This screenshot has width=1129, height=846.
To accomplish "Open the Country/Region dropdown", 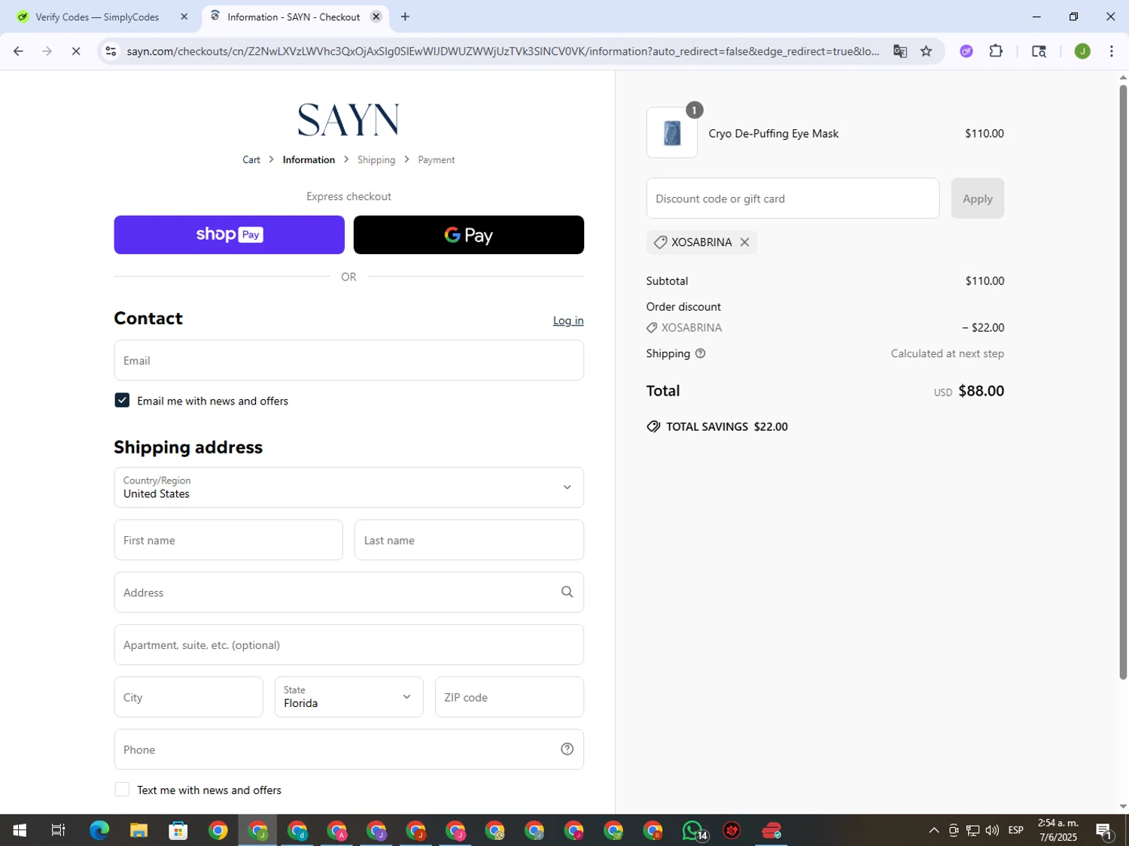I will point(348,487).
